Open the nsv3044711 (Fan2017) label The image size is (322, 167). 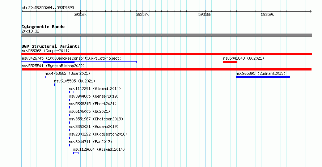pyautogui.click(x=90, y=142)
